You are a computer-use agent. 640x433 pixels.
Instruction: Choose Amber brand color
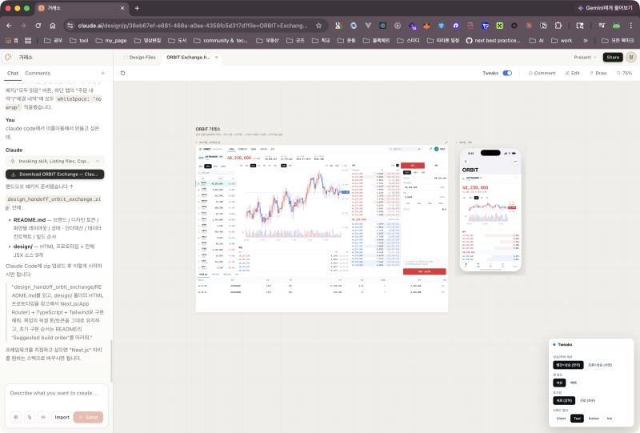click(x=594, y=419)
